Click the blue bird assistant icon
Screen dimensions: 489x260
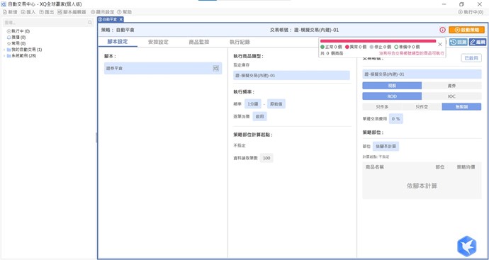[x=467, y=247]
